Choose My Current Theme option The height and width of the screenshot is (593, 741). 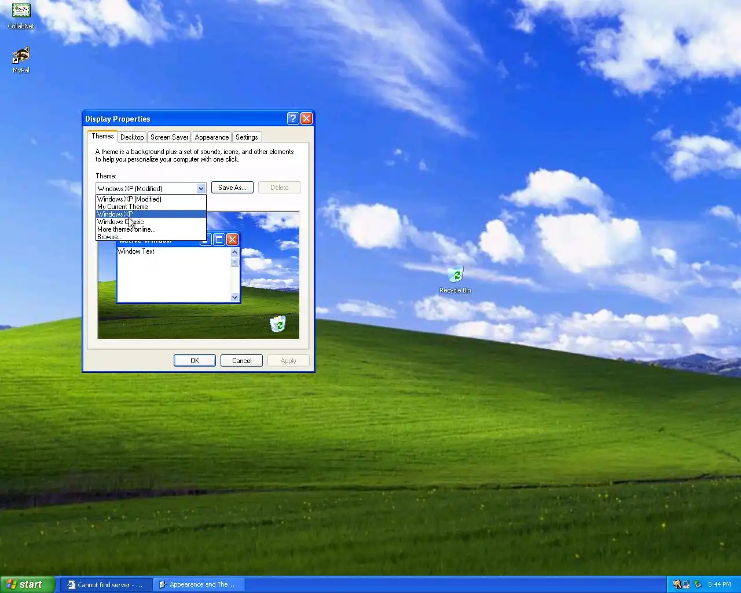(151, 207)
